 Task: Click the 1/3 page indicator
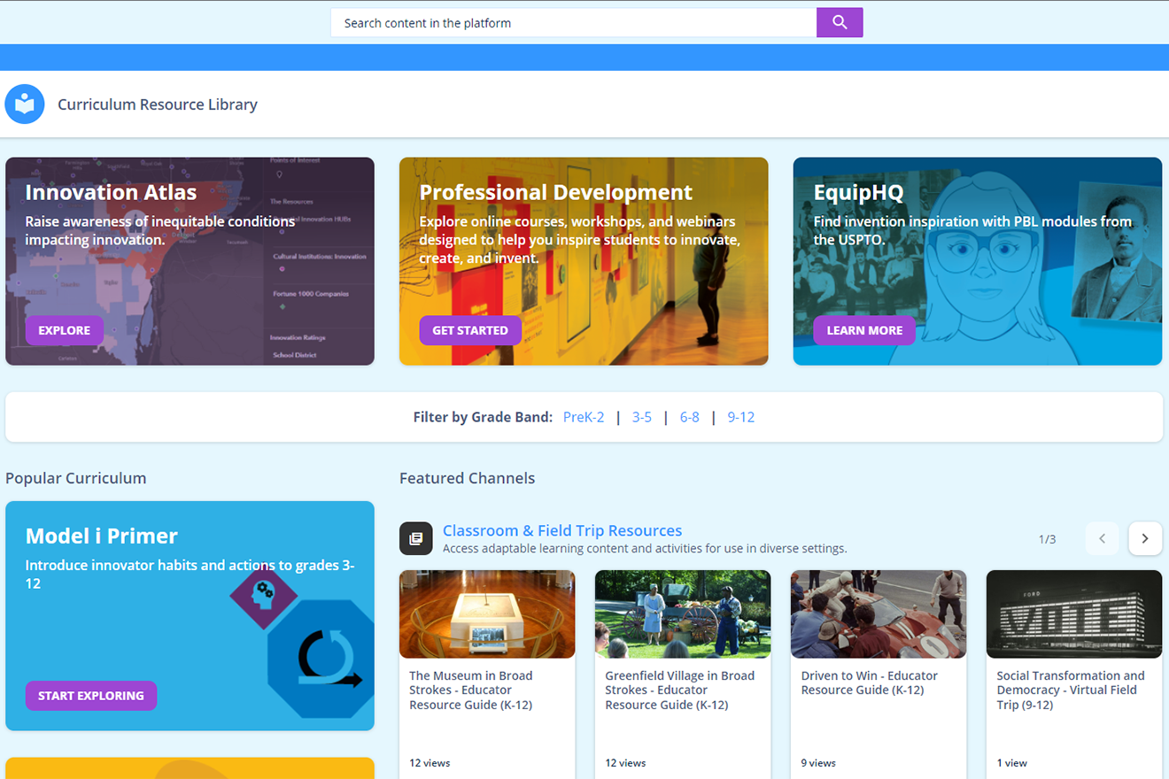1048,539
